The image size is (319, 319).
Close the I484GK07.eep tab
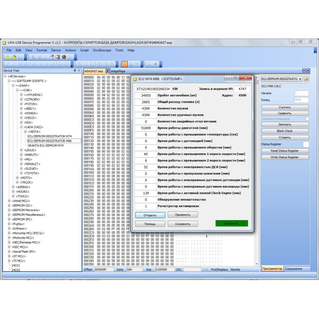pos(108,71)
